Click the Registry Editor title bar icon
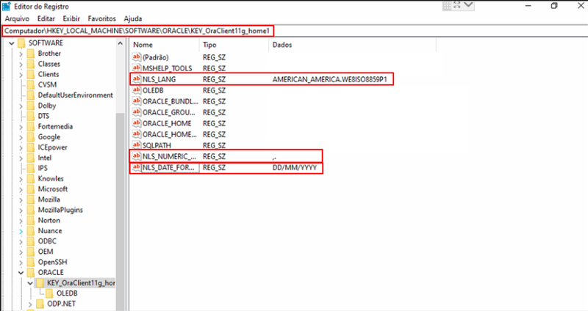Image resolution: width=588 pixels, height=311 pixels. click(7, 7)
